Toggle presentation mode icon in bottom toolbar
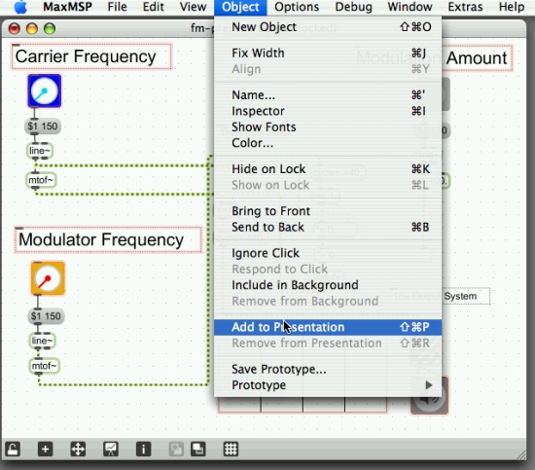Image resolution: width=535 pixels, height=470 pixels. 111,450
